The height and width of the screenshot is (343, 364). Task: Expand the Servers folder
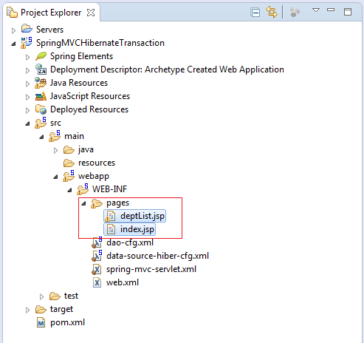coord(13,30)
